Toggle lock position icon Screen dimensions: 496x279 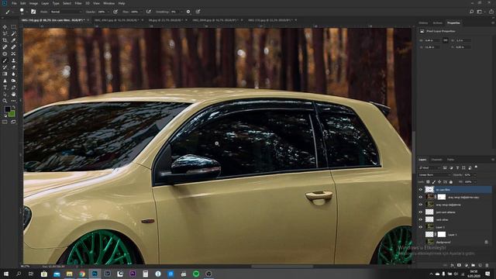click(x=439, y=182)
